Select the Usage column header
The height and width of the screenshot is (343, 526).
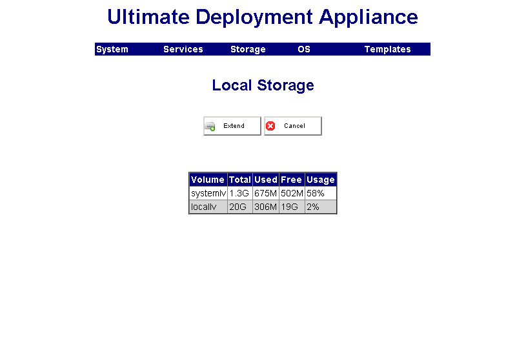[x=321, y=180]
